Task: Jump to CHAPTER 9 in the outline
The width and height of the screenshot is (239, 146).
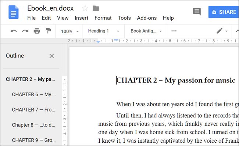Action: 34,140
